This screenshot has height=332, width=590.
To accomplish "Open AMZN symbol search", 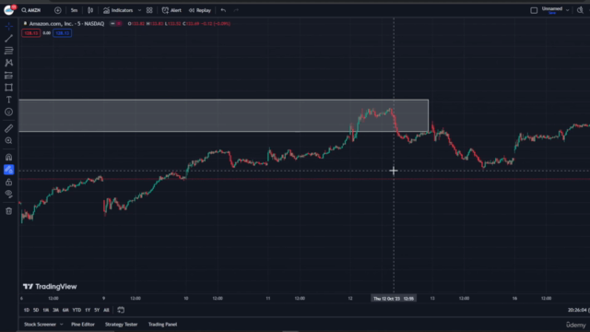I will click(x=31, y=10).
